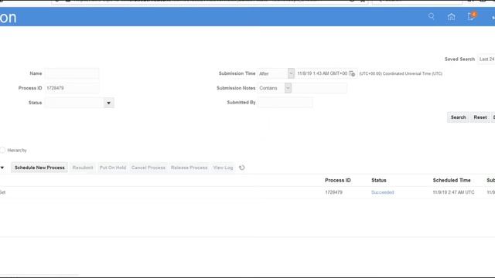Open the Succeeded status link
495x278 pixels.
[x=382, y=192]
